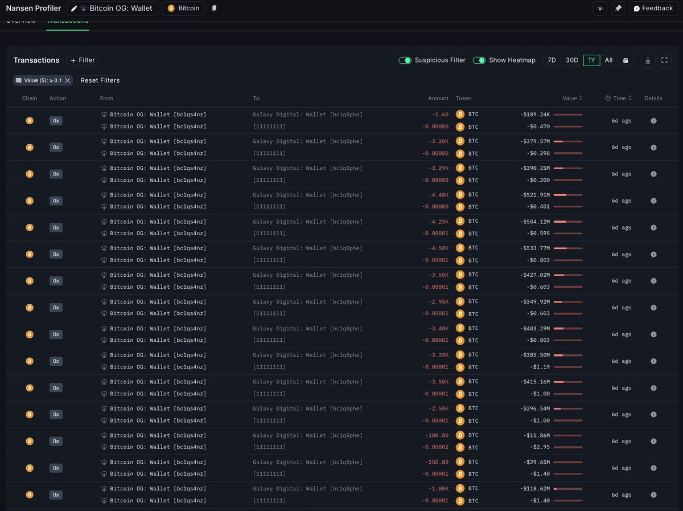Toggle the Suspicious Filter switch
Image resolution: width=683 pixels, height=511 pixels.
pos(405,60)
